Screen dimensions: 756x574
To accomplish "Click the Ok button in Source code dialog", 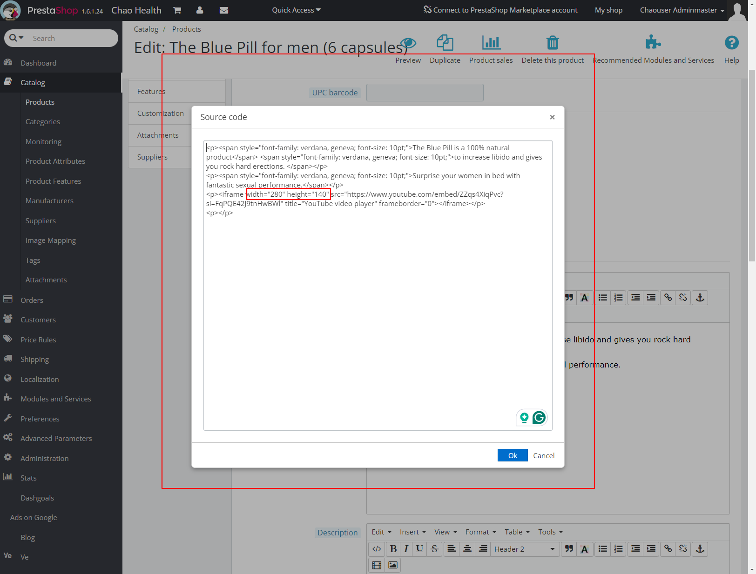I will (513, 455).
